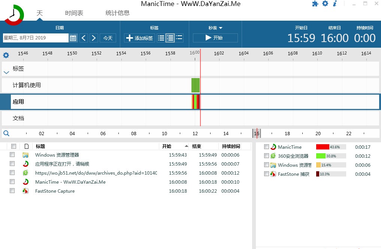The height and width of the screenshot is (249, 381).
Task: Switch to the 时间表 tab
Action: pos(74,13)
